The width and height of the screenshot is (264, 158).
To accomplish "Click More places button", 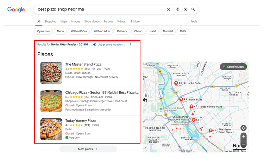I will 88,149.
